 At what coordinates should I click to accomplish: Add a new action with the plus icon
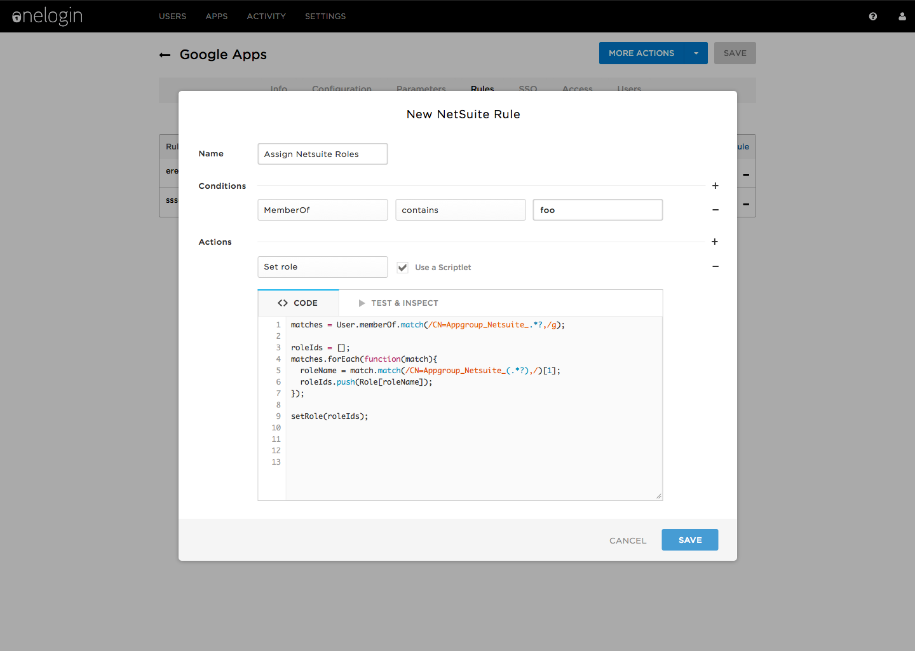tap(715, 242)
